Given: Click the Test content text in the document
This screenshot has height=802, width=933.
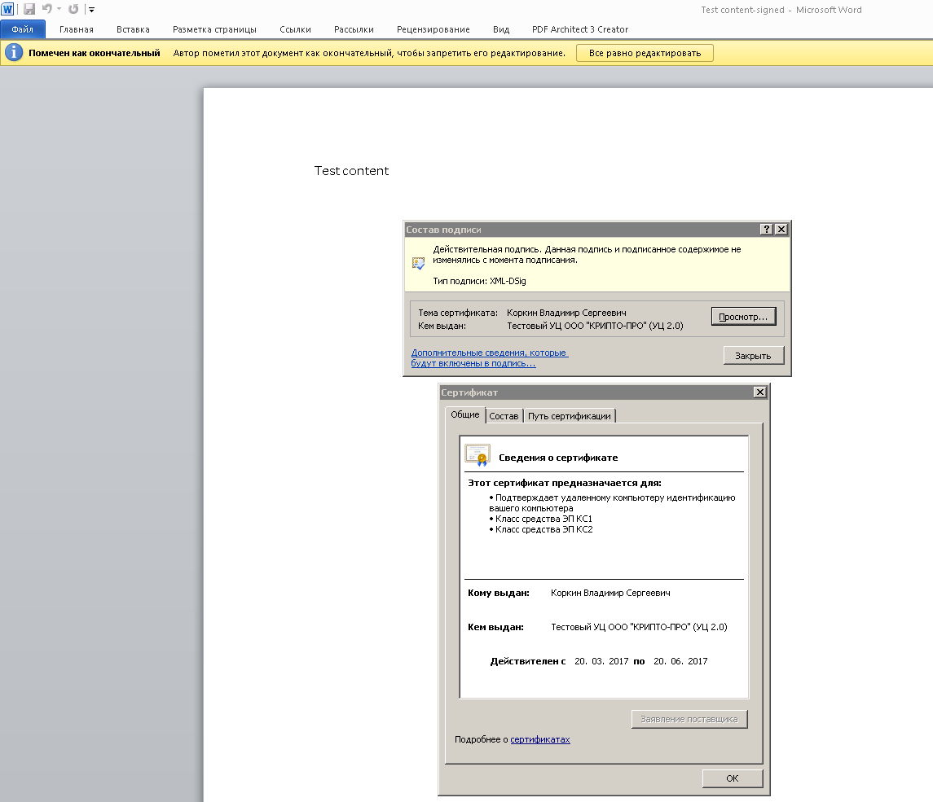Looking at the screenshot, I should (352, 171).
